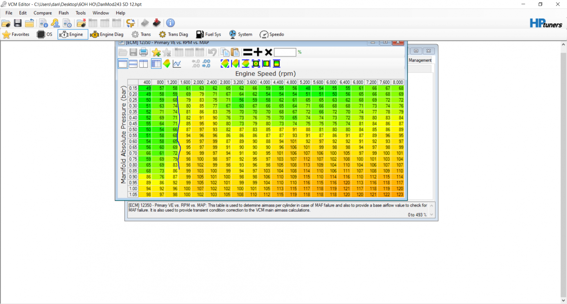Open a tune file from the main toolbar
This screenshot has height=304, width=567.
(6, 23)
